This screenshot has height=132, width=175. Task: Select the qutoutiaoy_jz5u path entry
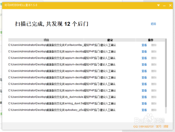(x=46, y=110)
